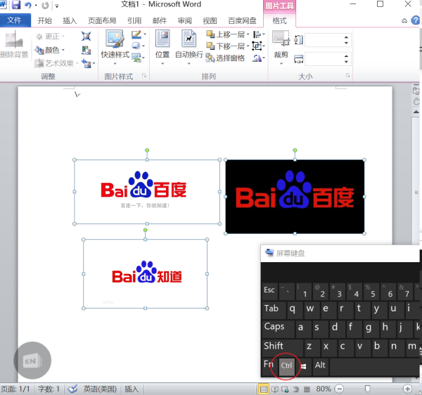Open the Picture Border dropdown
This screenshot has height=395, width=422.
145,34
